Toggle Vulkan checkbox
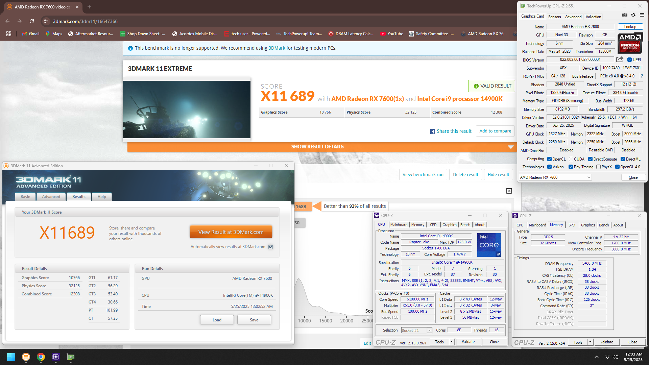The height and width of the screenshot is (365, 649). (550, 167)
